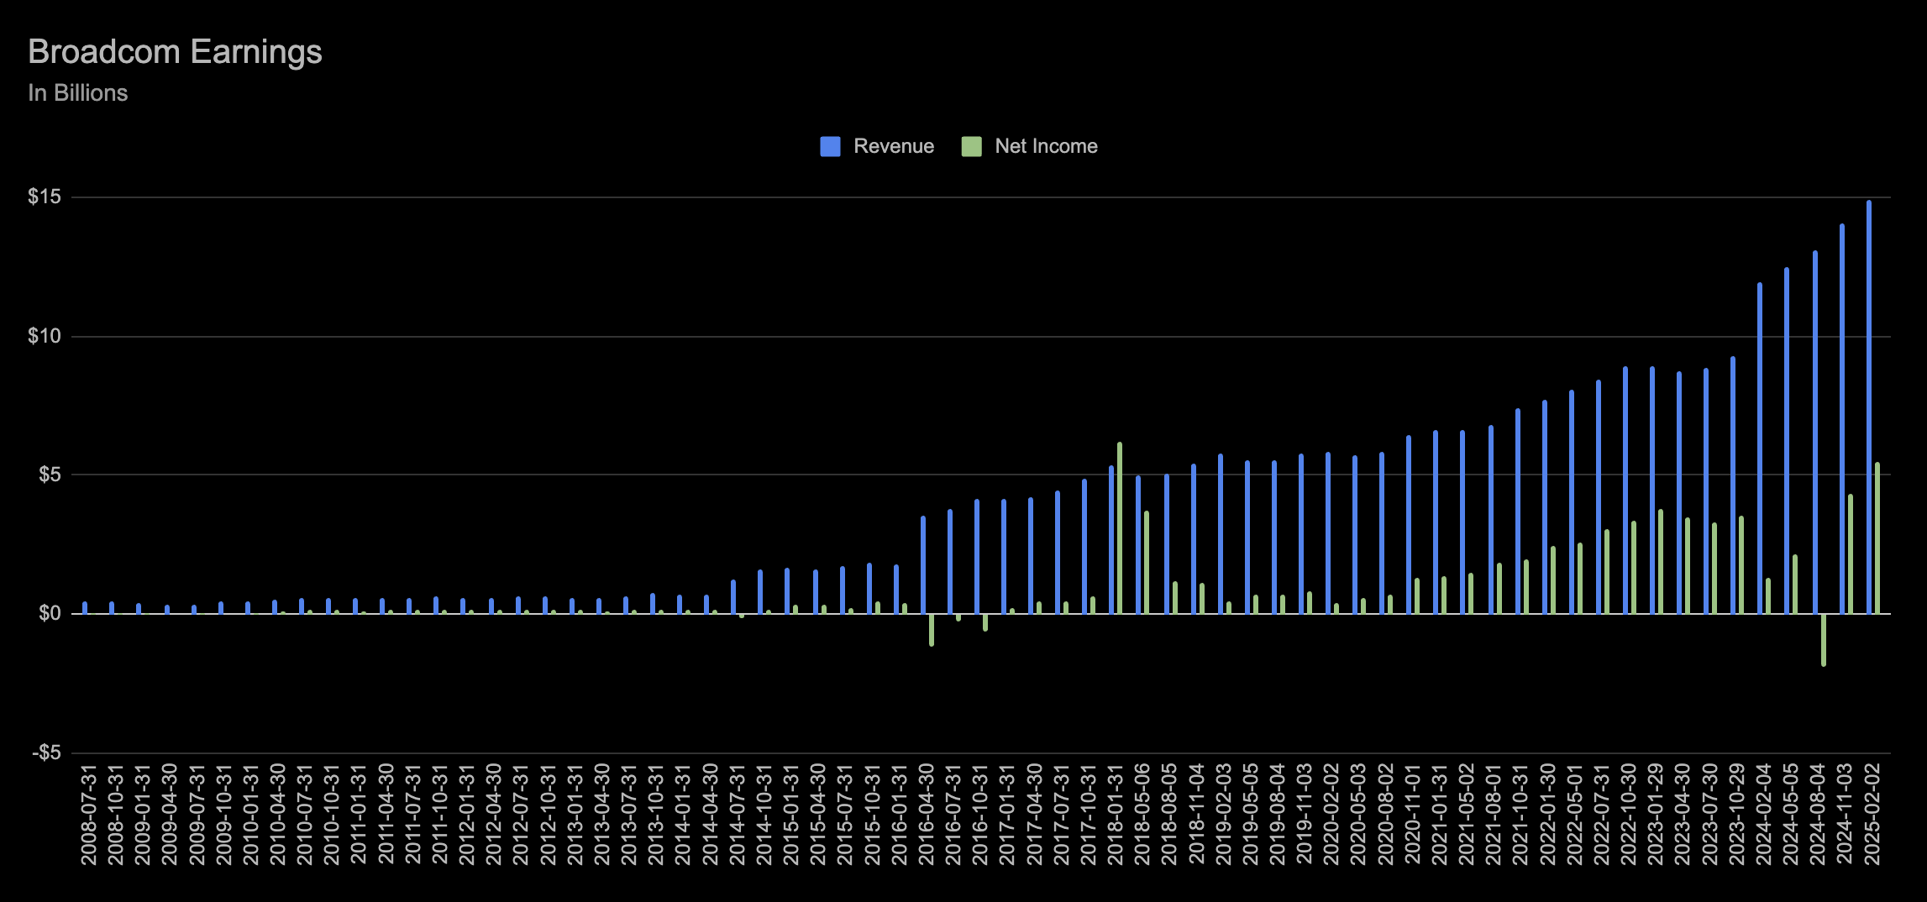
Task: Click the -$5 y-axis label
Action: coord(45,753)
